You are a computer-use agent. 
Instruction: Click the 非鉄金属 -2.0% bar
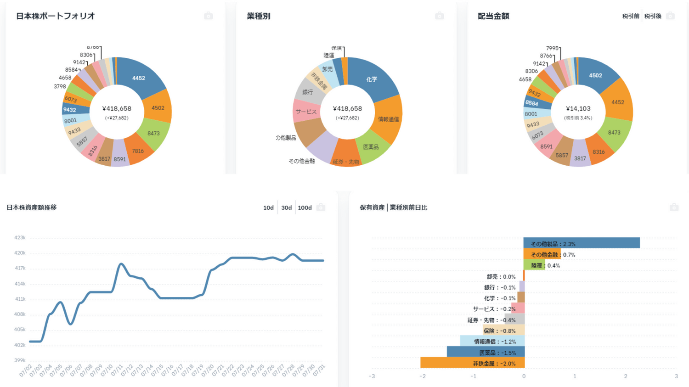tap(473, 363)
